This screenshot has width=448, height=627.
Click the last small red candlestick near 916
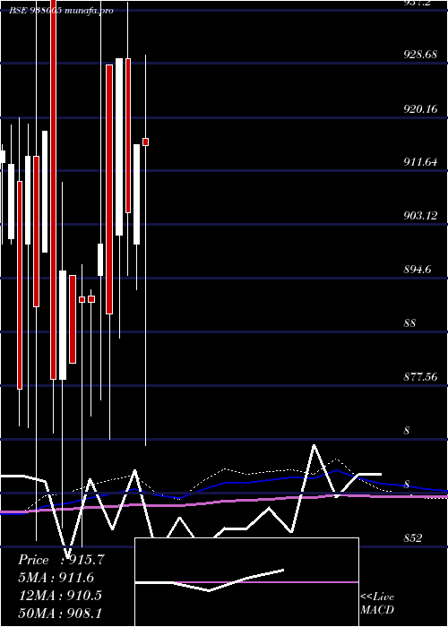pyautogui.click(x=145, y=142)
